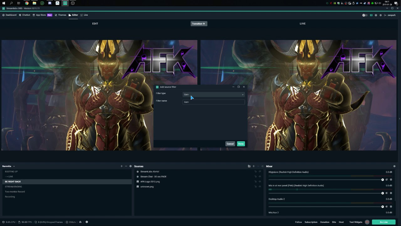Add a new scene with the plus icon
401x226 pixels.
point(122,166)
